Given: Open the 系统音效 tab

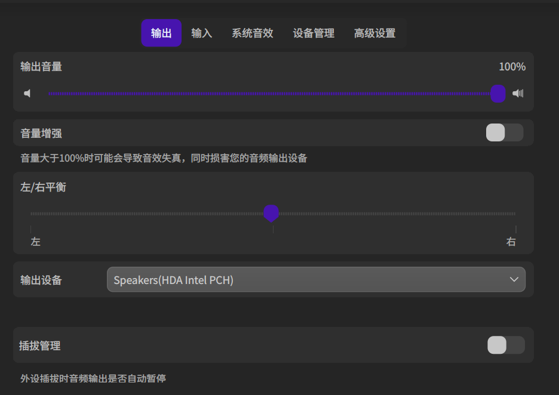Looking at the screenshot, I should pos(253,33).
